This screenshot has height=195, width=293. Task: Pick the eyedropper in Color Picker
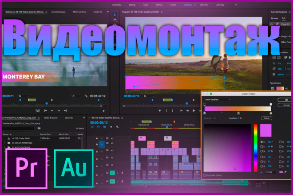click(285, 172)
